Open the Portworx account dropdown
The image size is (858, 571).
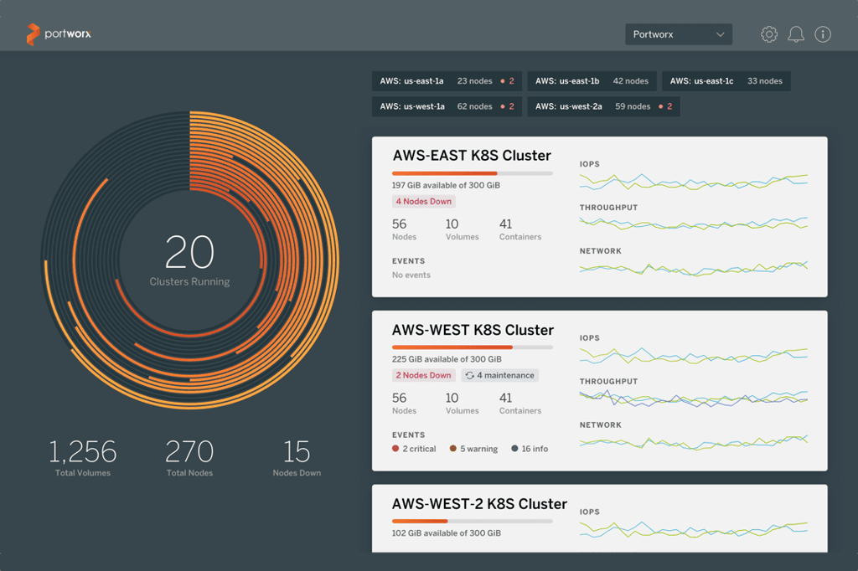coord(679,34)
